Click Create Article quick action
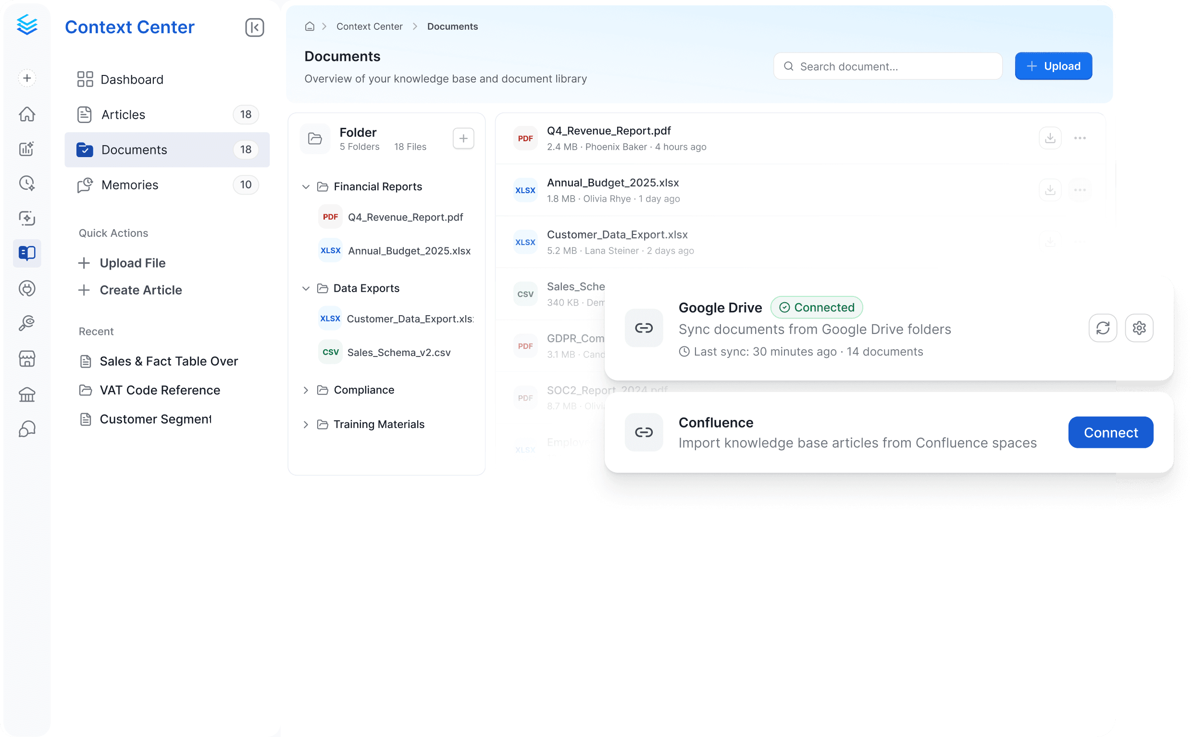This screenshot has width=1193, height=737. [x=130, y=290]
